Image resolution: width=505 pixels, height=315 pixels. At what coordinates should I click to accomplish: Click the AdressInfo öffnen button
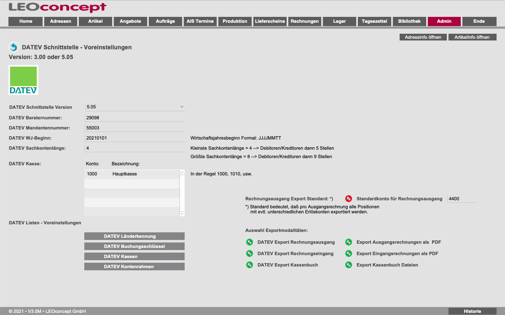(x=423, y=38)
